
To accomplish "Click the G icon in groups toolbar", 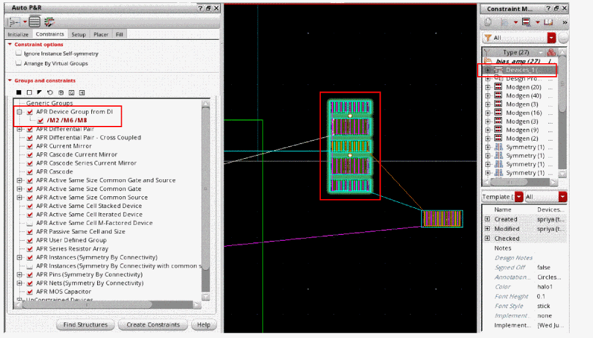I will pos(71,93).
